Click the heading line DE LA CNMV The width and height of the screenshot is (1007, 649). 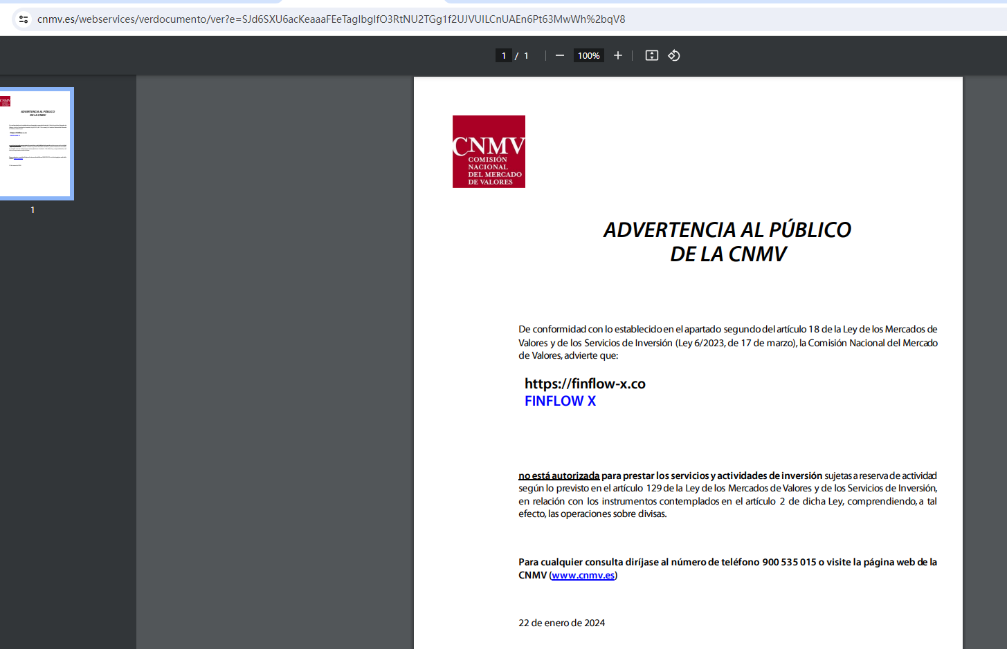728,254
